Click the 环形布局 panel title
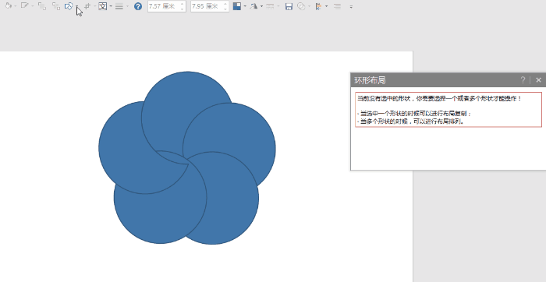 [x=370, y=80]
